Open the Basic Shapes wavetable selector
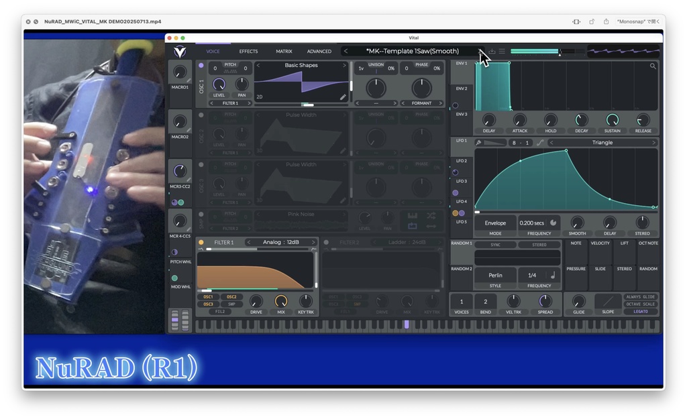This screenshot has width=687, height=419. (301, 65)
